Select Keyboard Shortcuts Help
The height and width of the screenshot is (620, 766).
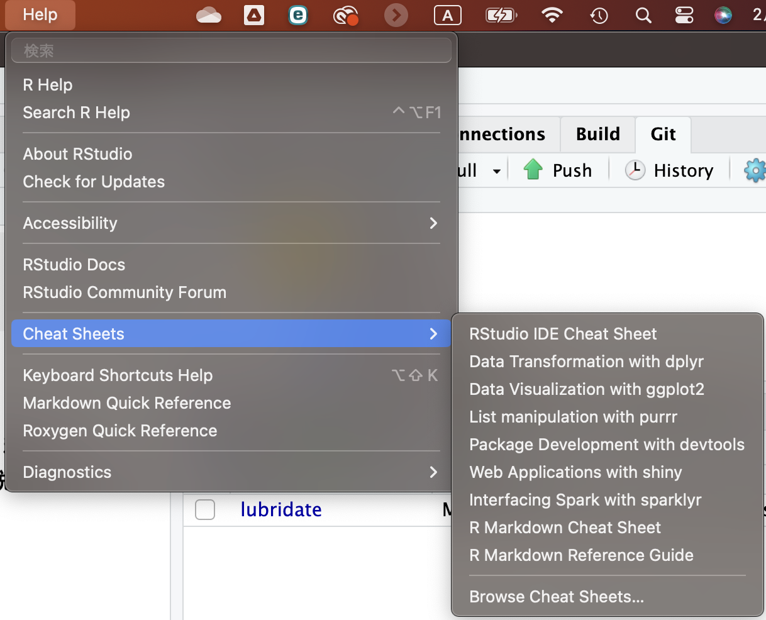pos(231,375)
